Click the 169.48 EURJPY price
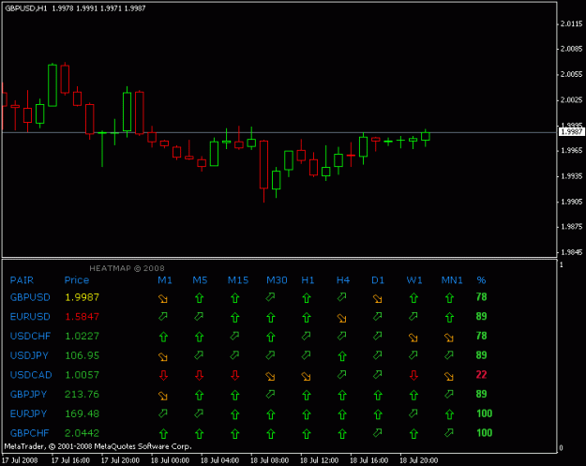This screenshot has width=586, height=466. click(82, 414)
